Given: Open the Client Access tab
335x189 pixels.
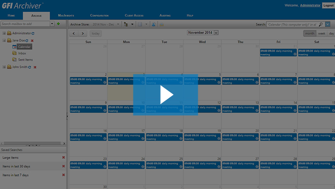Looking at the screenshot, I should click(x=134, y=16).
